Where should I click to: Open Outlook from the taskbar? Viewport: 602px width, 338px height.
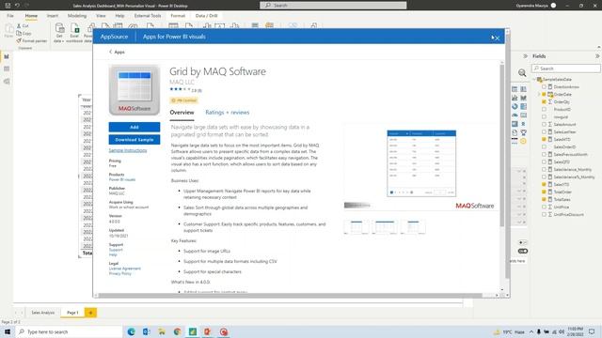(147, 331)
